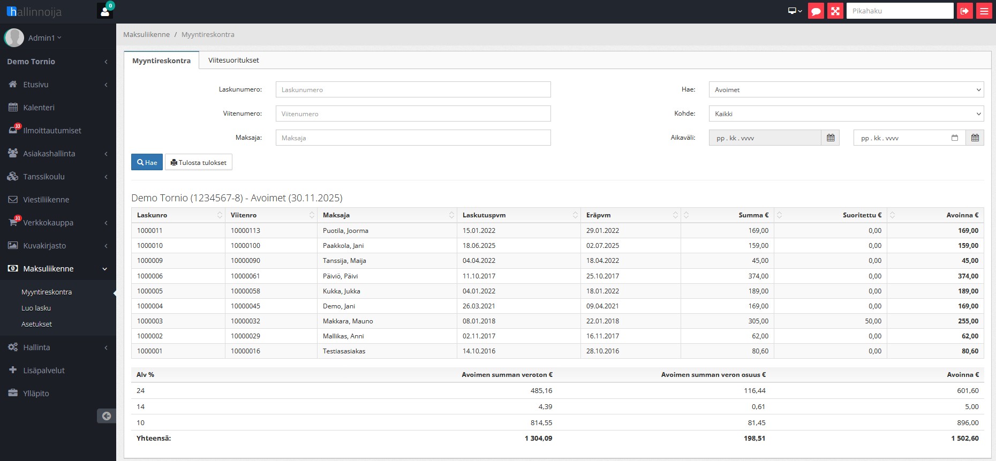
Task: Click the Laskunumero input field
Action: coord(413,90)
